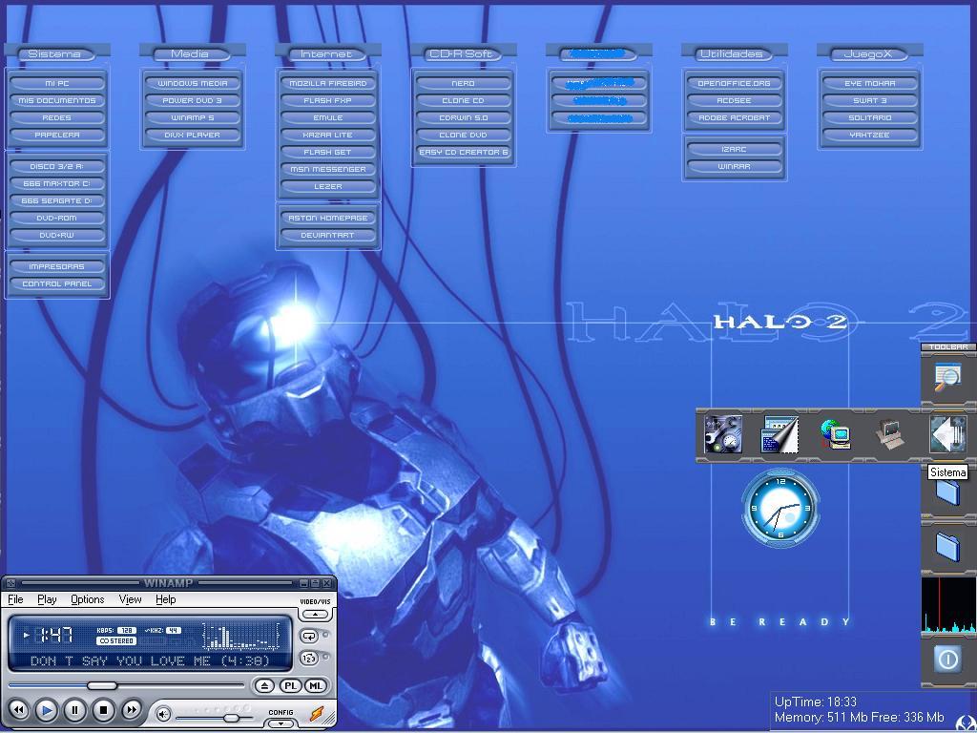
Task: Launch WinRAR from Utilidades
Action: 735,166
